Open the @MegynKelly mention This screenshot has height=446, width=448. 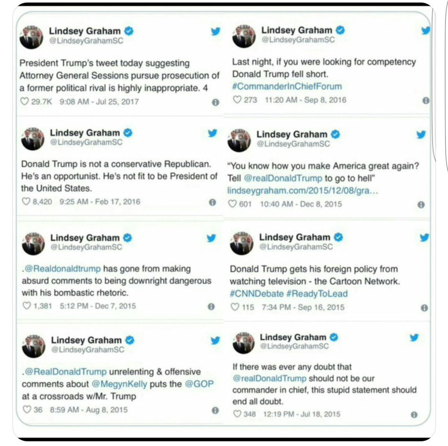(x=119, y=384)
